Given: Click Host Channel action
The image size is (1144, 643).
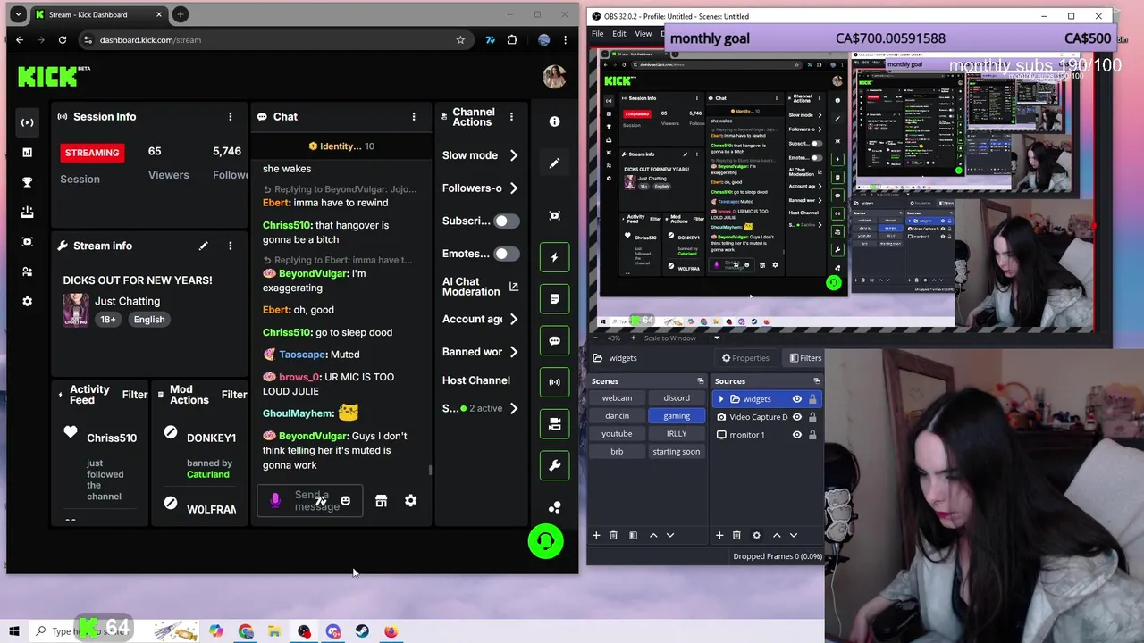Looking at the screenshot, I should [476, 380].
